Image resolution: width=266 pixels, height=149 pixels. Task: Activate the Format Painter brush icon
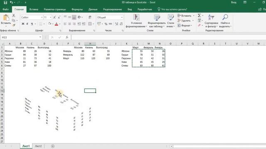(14, 25)
